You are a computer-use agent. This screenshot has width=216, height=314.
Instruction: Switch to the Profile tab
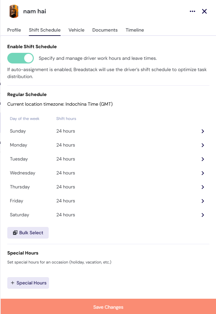pos(14,30)
